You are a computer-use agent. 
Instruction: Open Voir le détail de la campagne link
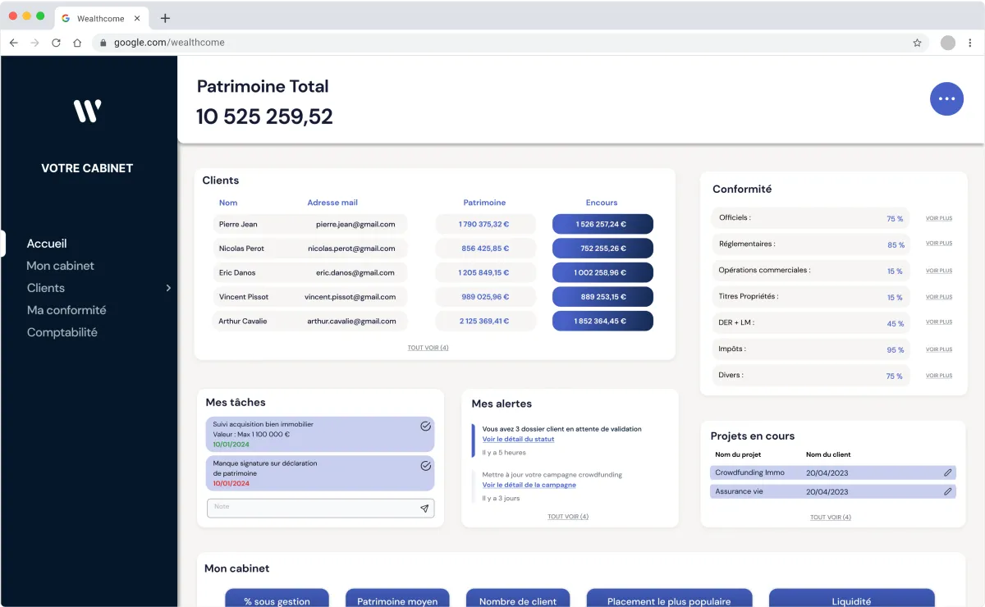click(529, 485)
